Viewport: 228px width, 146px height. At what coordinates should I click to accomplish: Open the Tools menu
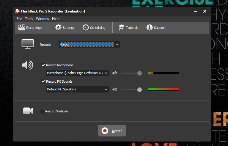click(29, 19)
